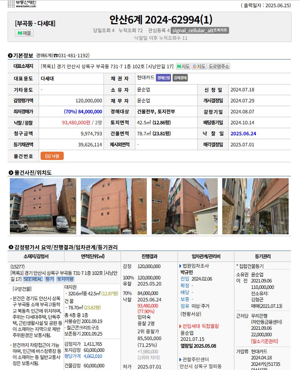The width and height of the screenshot is (300, 370).
Task: Click the 법원임차조사 heading arrow
Action: [x=181, y=266]
